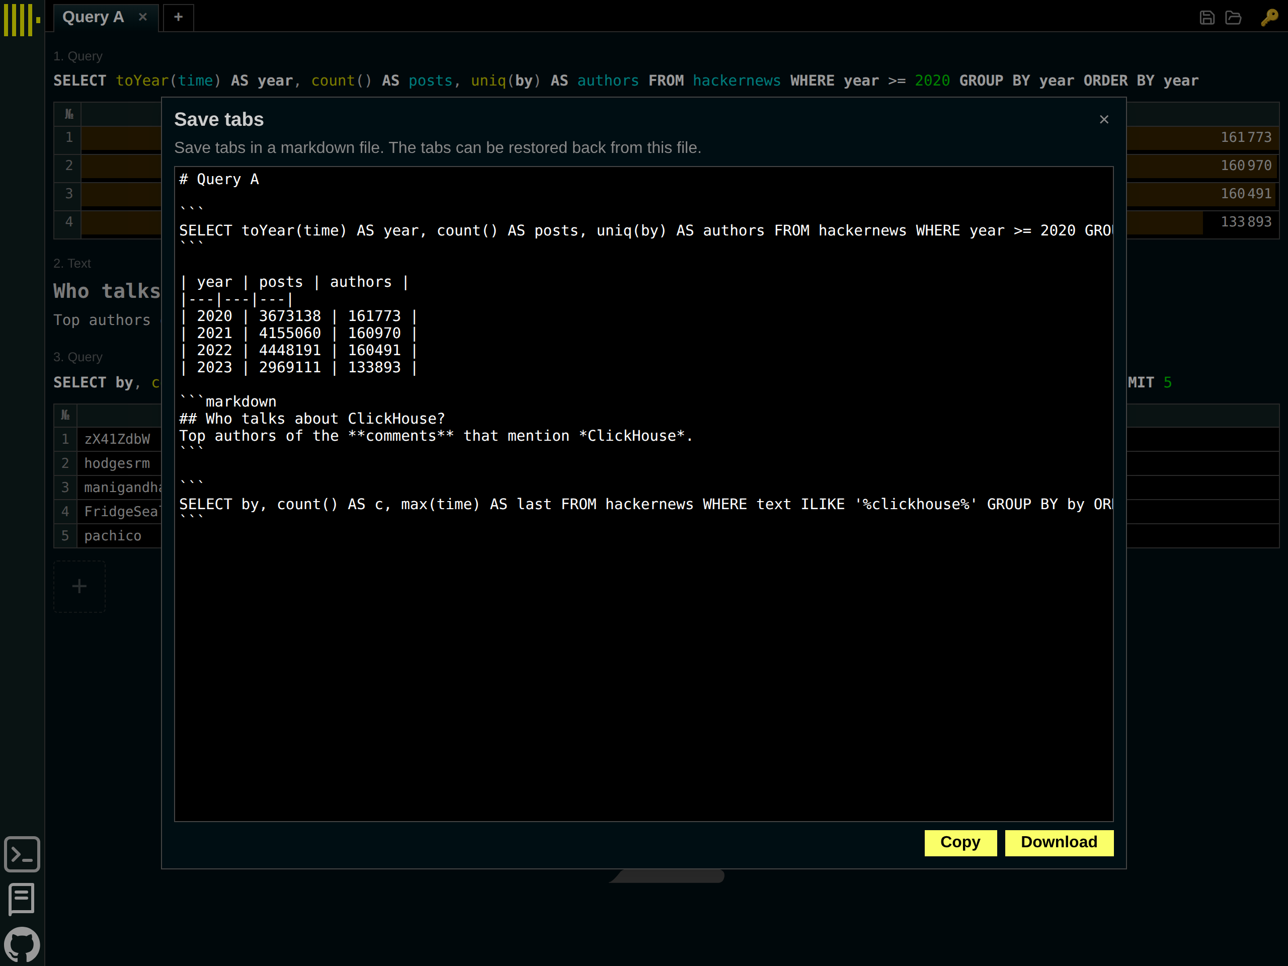Image resolution: width=1288 pixels, height=966 pixels.
Task: Click the value 161 773 in results
Action: click(x=1246, y=137)
